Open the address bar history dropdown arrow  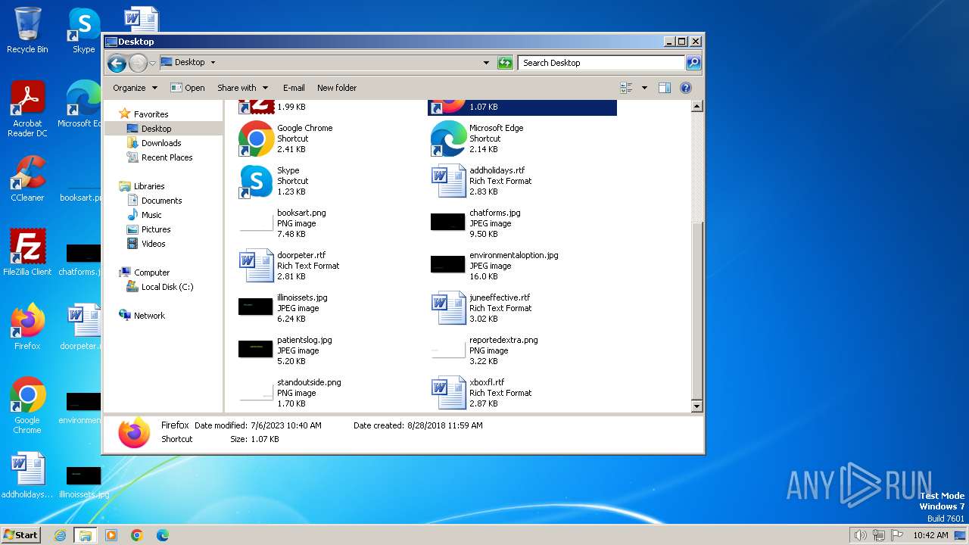click(x=486, y=63)
